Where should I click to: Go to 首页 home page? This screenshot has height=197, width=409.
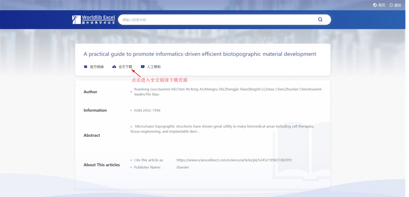pyautogui.click(x=382, y=5)
